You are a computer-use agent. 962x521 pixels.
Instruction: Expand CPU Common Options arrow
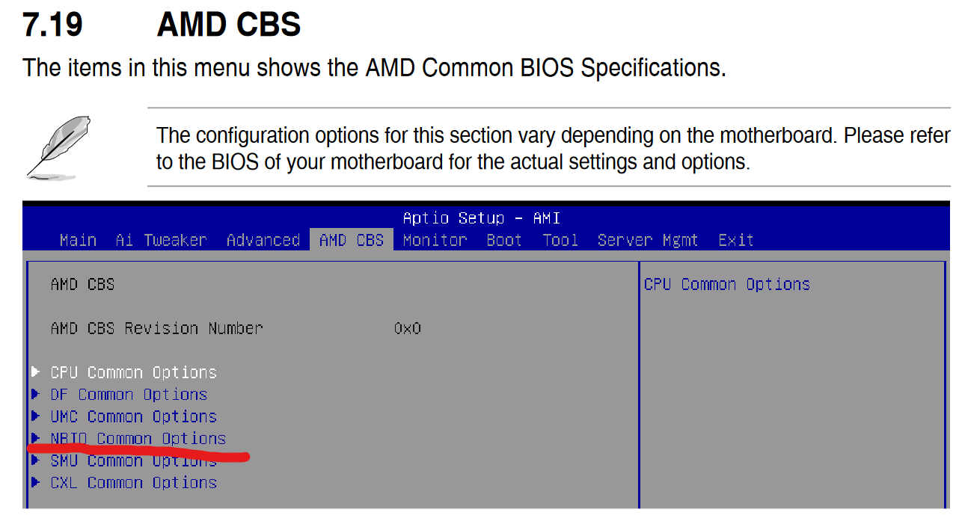point(35,372)
